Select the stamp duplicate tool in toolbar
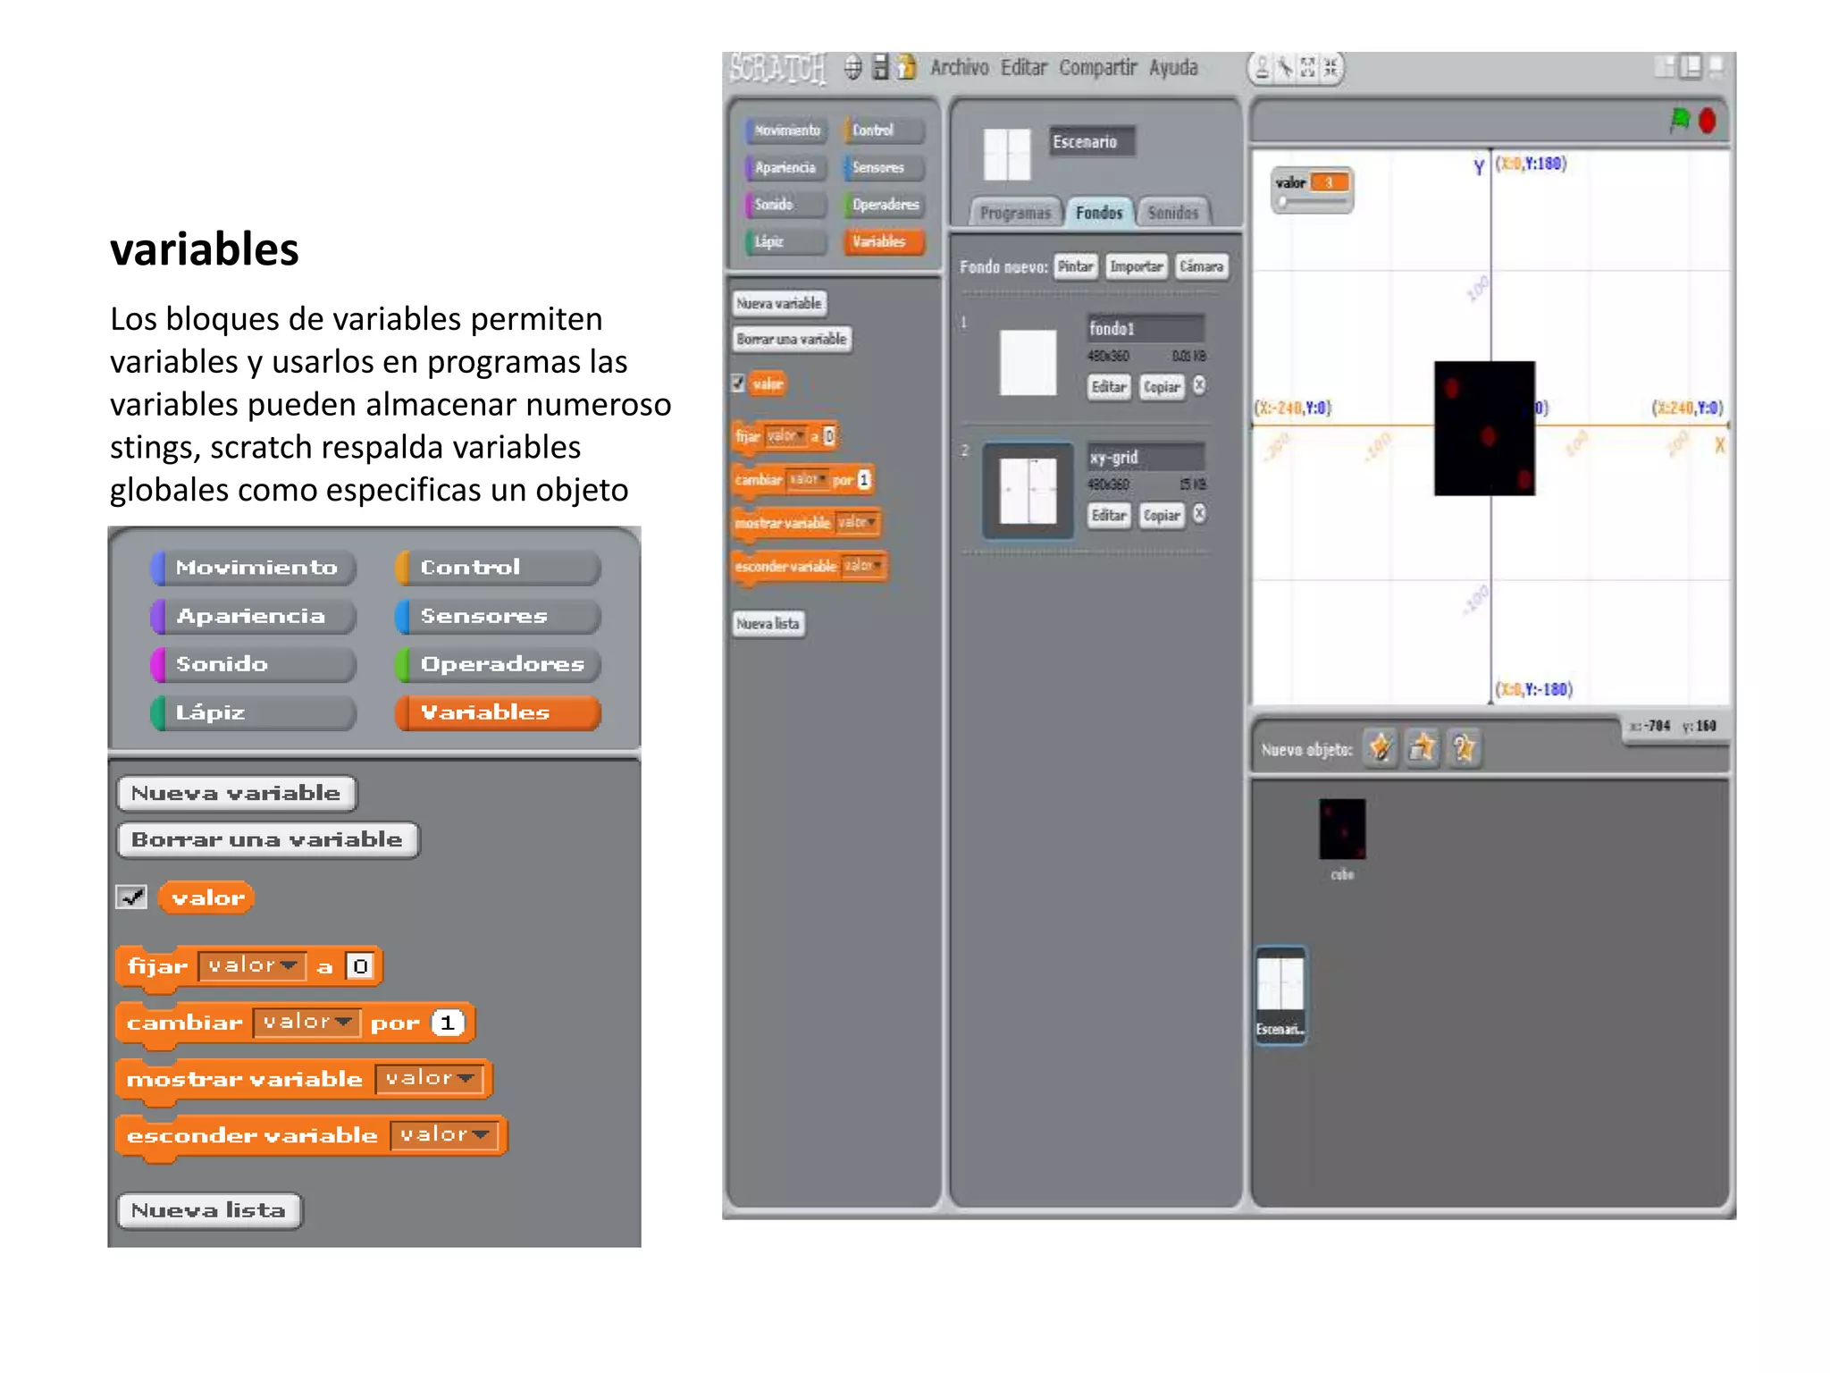This screenshot has height=1373, width=1830. [1262, 68]
